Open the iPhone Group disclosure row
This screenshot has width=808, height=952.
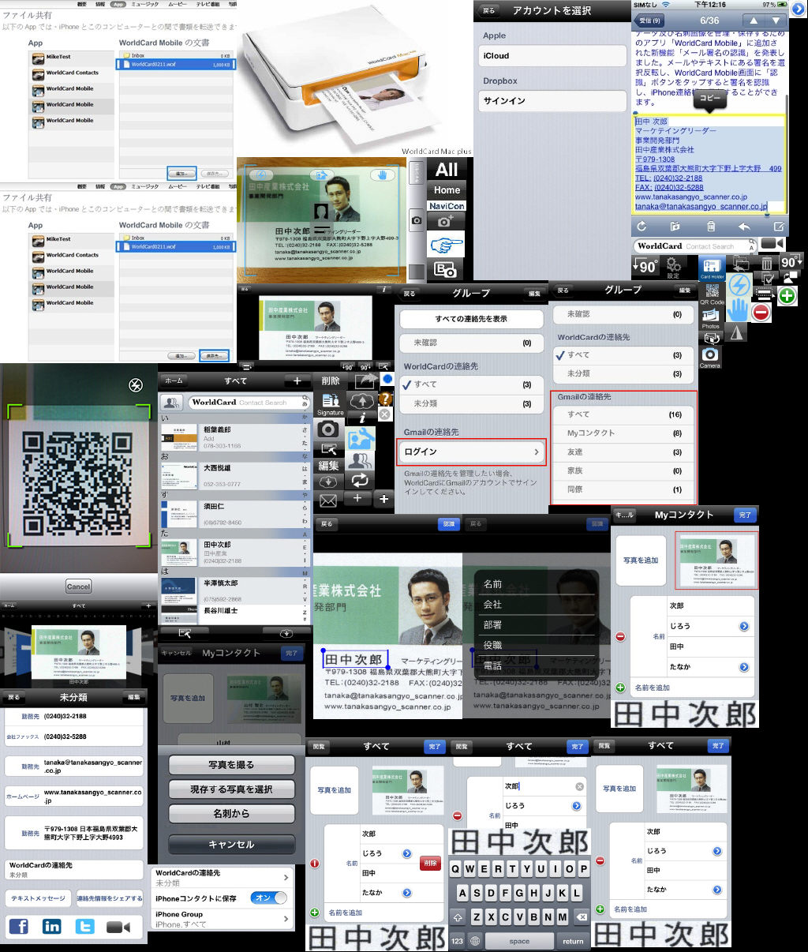[222, 919]
